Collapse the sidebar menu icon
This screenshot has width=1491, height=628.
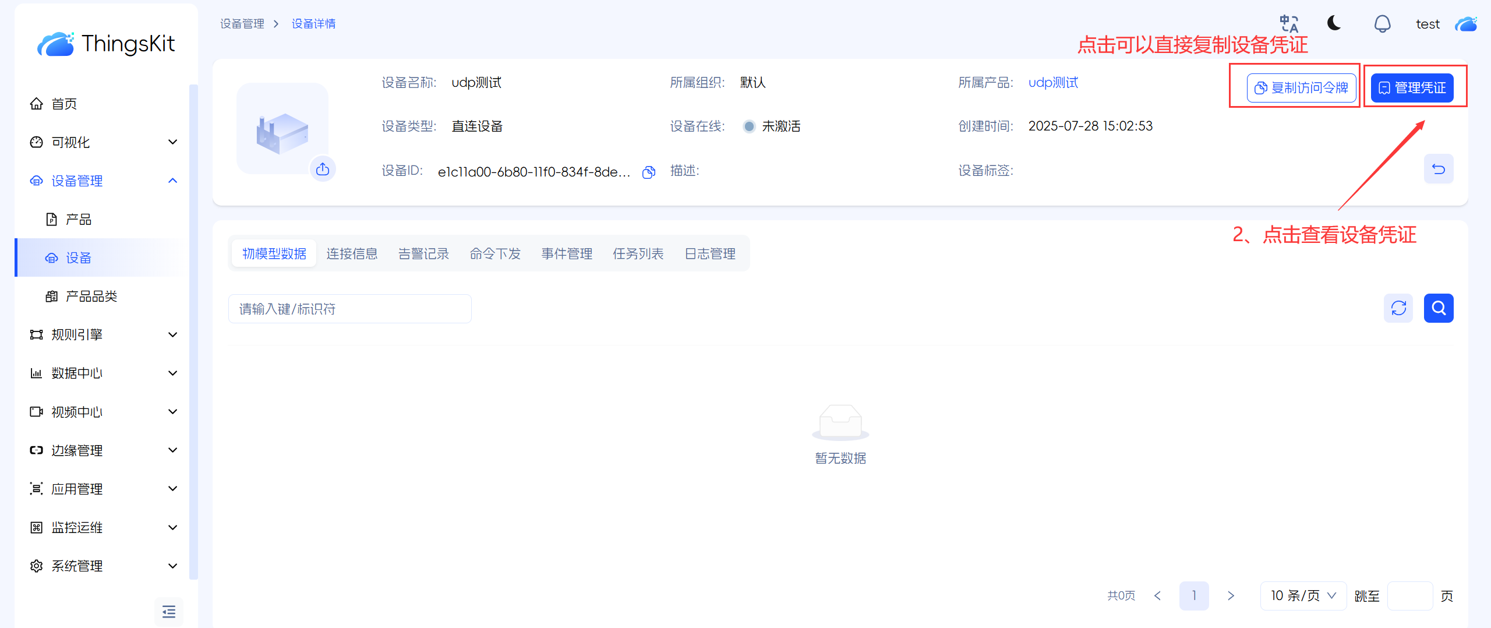coord(169,611)
